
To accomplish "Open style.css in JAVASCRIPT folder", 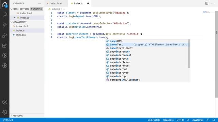I will pyautogui.click(x=27, y=35).
